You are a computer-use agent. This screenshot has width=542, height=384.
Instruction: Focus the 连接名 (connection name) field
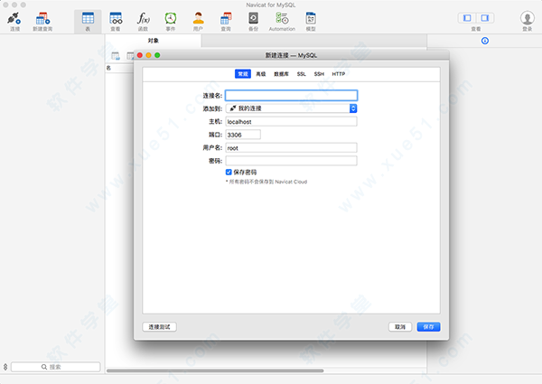click(x=291, y=96)
